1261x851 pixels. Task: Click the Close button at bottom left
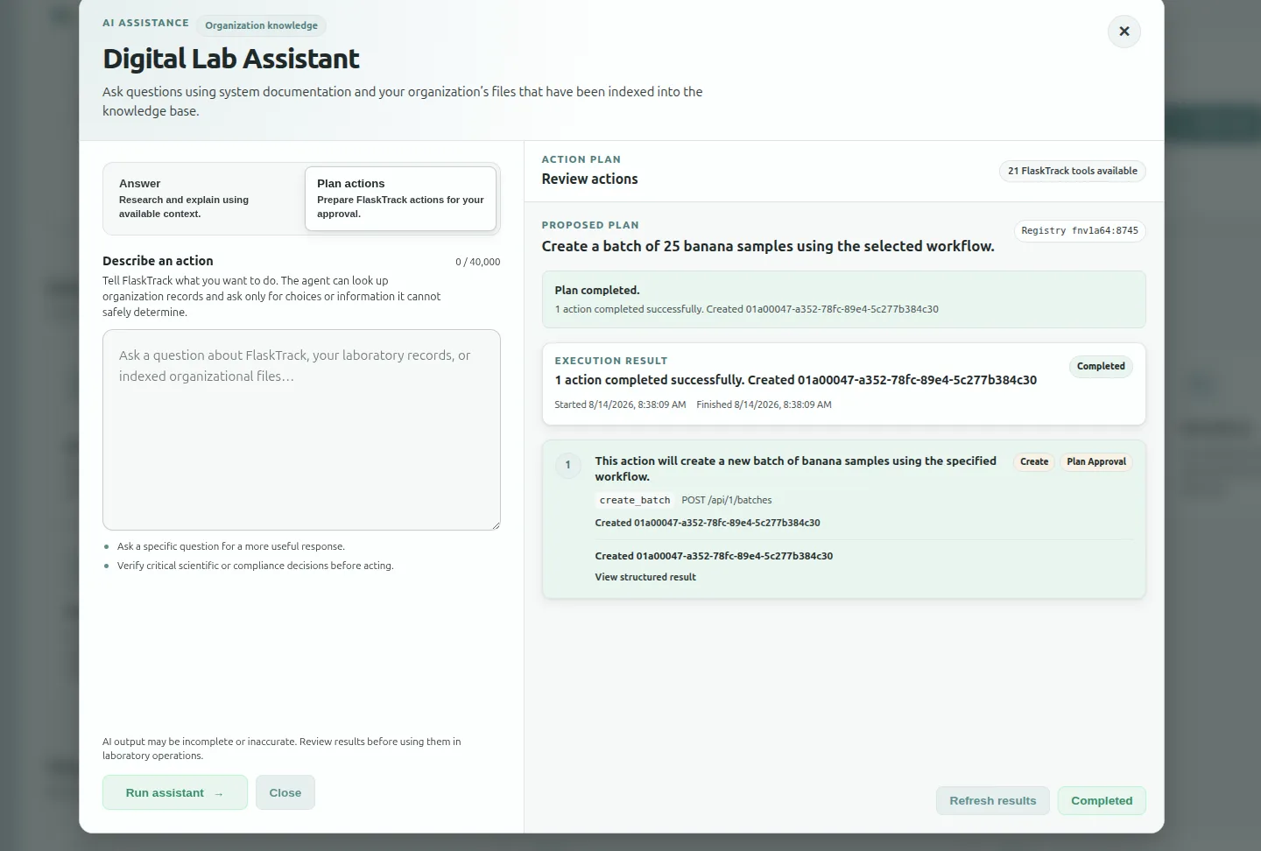(285, 792)
